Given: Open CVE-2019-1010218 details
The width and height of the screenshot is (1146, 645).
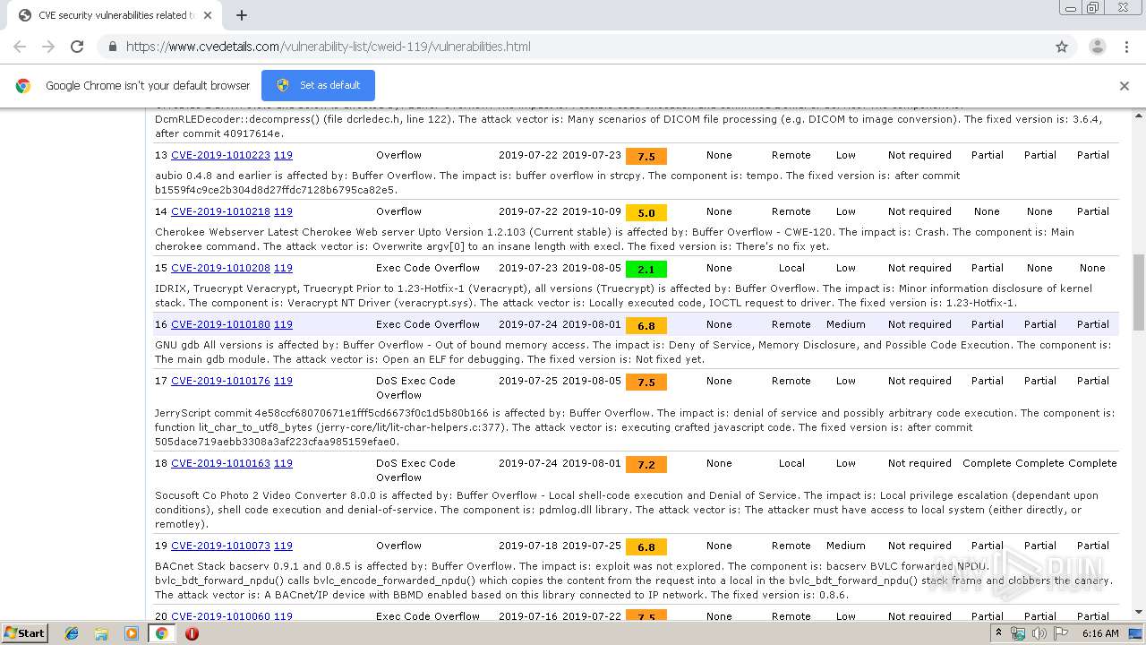Looking at the screenshot, I should click(x=220, y=211).
